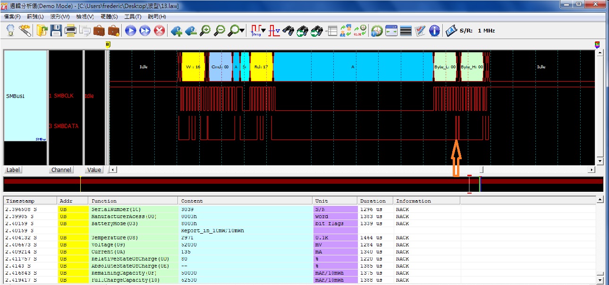
Task: Open the 硬體(S) menu
Action: 109,16
